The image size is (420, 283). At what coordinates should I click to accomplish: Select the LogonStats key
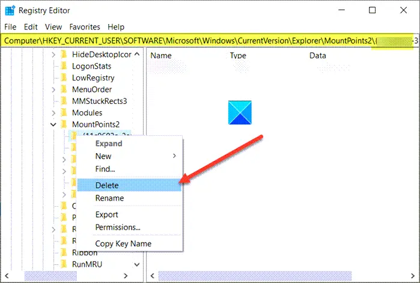91,66
